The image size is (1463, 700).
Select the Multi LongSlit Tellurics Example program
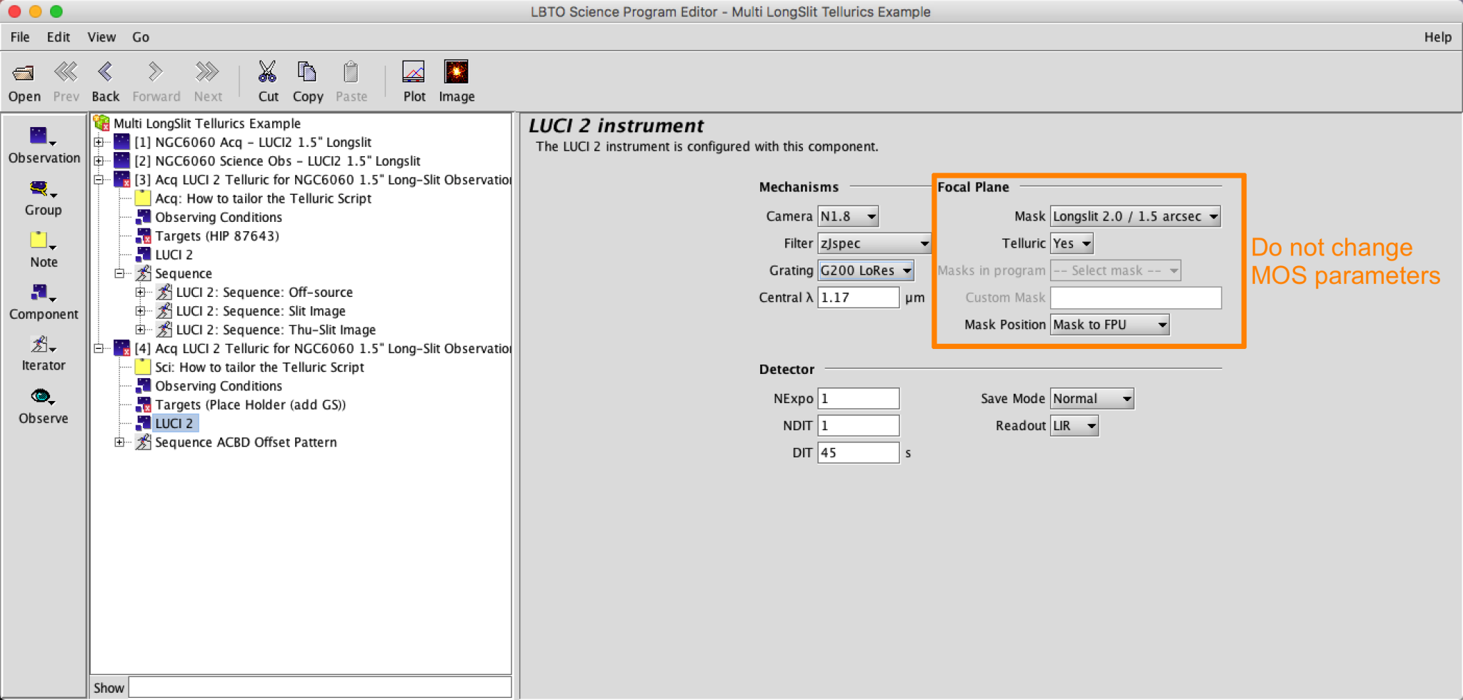pyautogui.click(x=207, y=123)
